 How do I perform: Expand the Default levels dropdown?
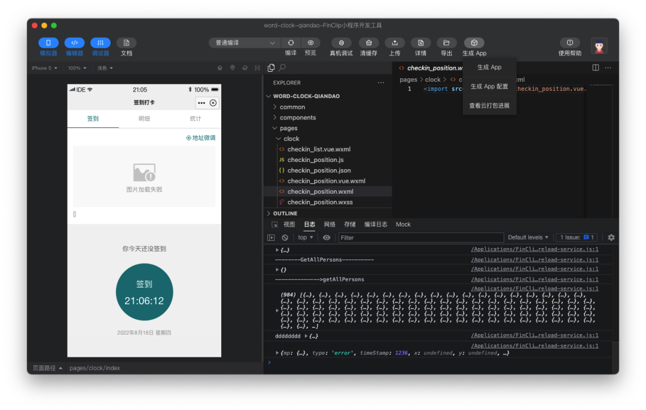(528, 237)
